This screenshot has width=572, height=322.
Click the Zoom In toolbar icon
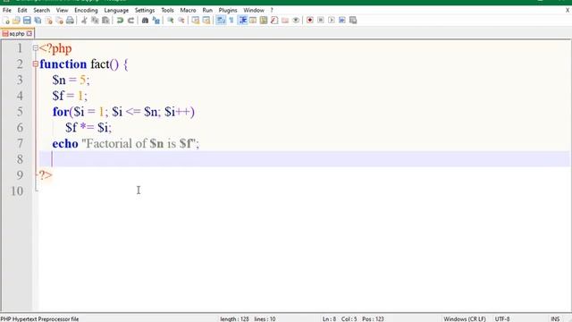[x=171, y=21]
